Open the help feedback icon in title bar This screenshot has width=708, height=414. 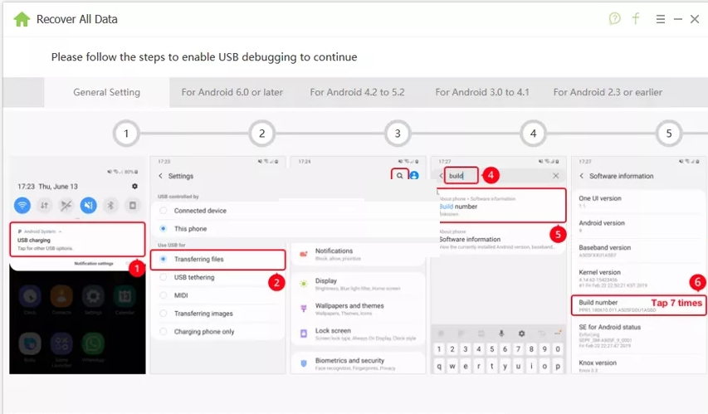tap(614, 18)
